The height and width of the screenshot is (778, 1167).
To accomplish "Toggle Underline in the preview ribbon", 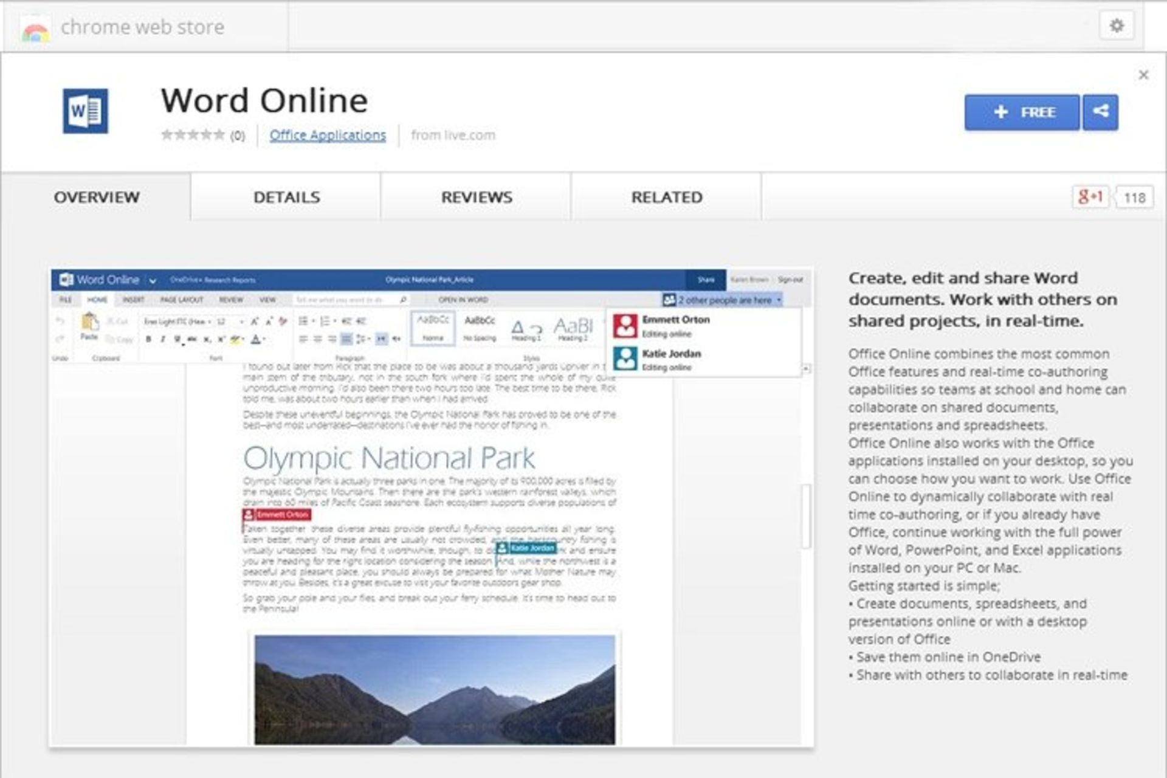I will click(x=177, y=340).
